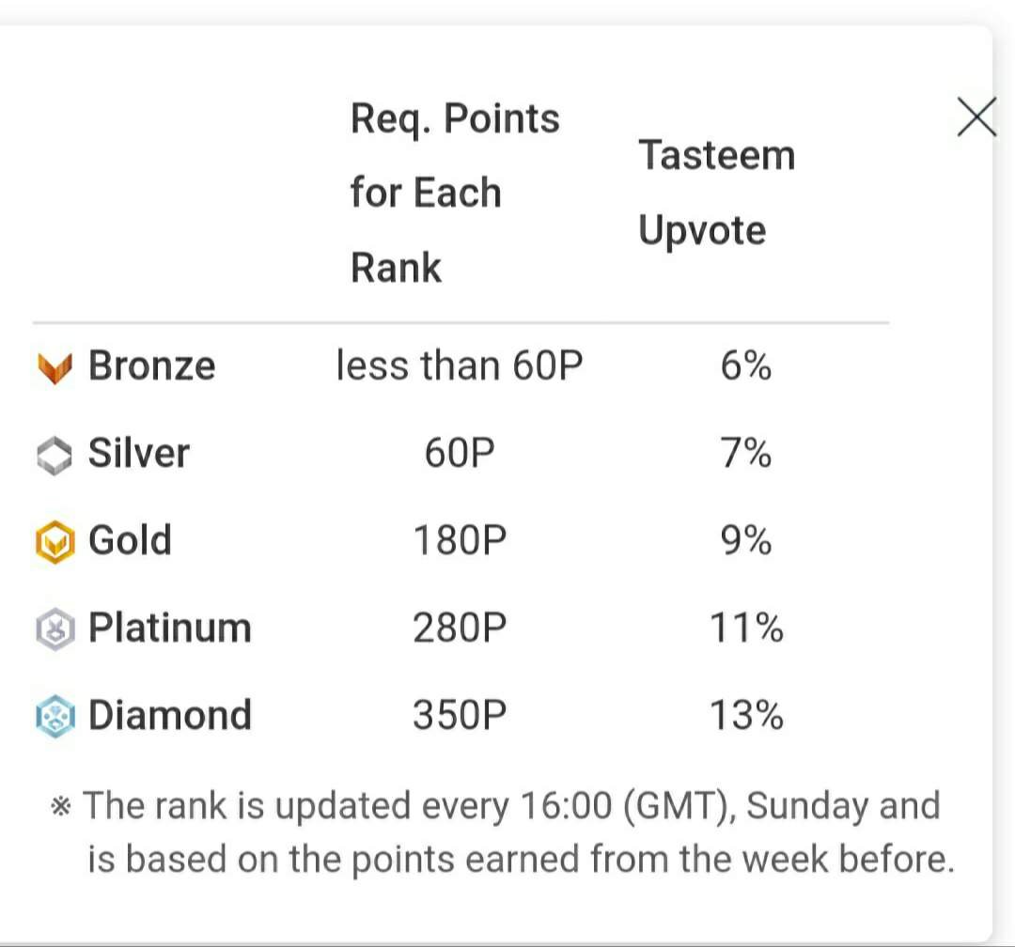Viewport: 1015px width, 947px height.
Task: Click the rank update footnote text
Action: [502, 832]
